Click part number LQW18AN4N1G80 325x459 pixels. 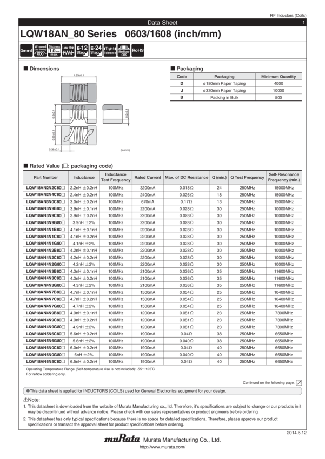(46, 244)
